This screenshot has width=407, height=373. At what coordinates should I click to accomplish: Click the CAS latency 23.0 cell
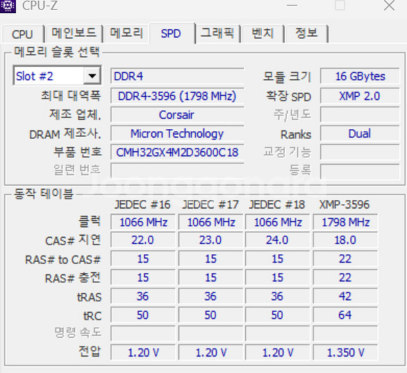pos(210,240)
